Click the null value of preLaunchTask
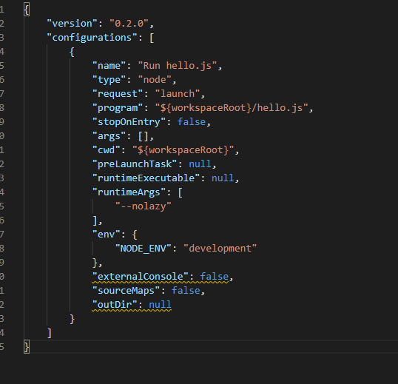Image resolution: width=398 pixels, height=384 pixels. pyautogui.click(x=200, y=164)
